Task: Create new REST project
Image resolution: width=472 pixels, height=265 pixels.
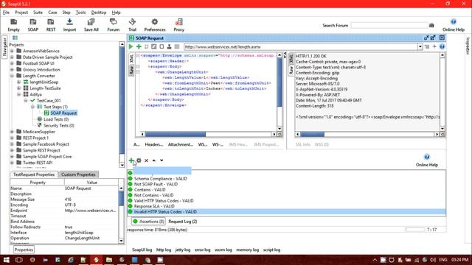Action: [x=51, y=25]
